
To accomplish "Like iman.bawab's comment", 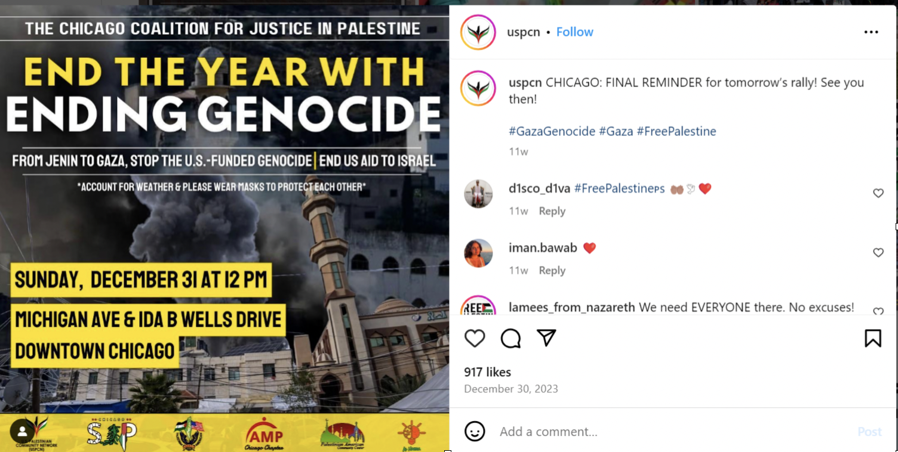I will click(878, 253).
